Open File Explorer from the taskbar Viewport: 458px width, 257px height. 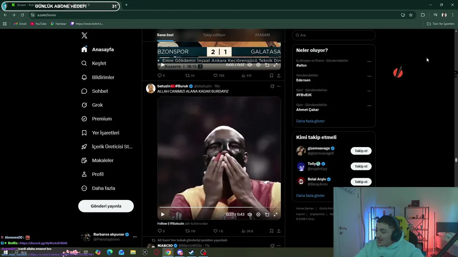[x=133, y=252]
